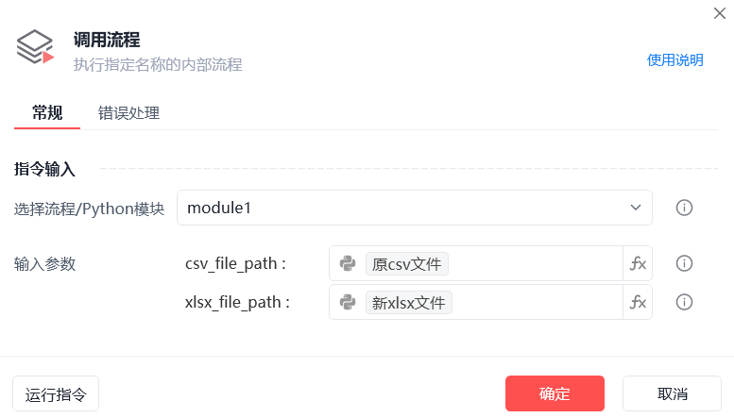This screenshot has width=734, height=418.
Task: Click Python icon in csv_file_path field
Action: (348, 263)
